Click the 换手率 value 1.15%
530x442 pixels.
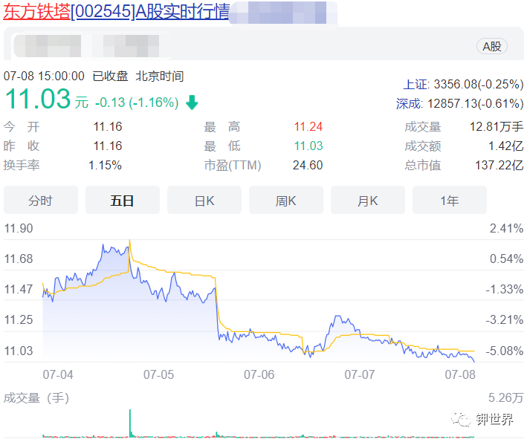[105, 165]
